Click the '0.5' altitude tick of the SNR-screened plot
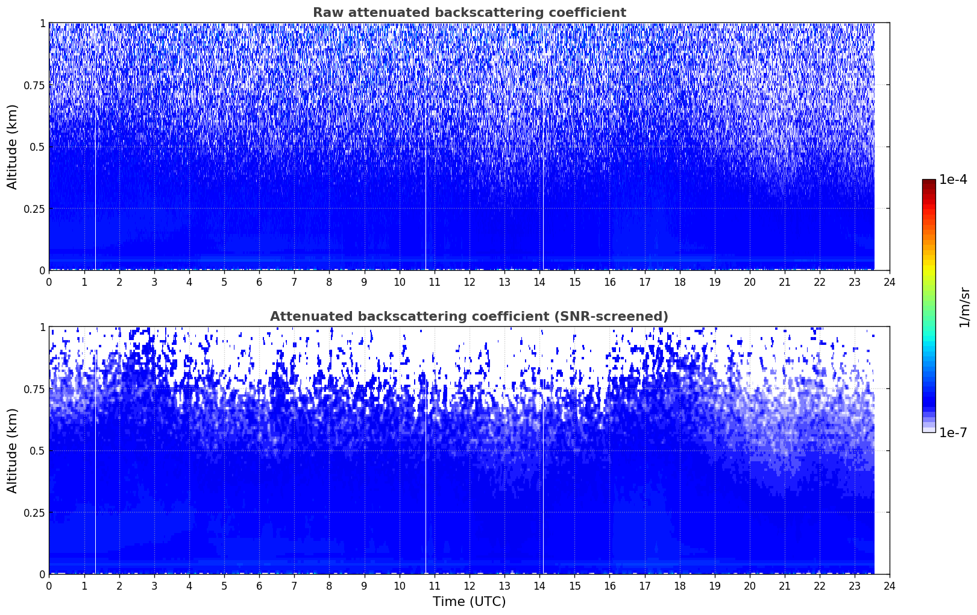Image resolution: width=977 pixels, height=615 pixels. pos(38,450)
